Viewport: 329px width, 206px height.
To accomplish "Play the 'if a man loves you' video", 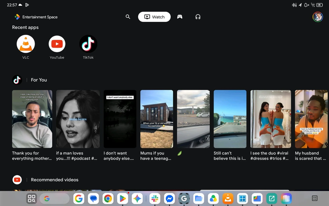I will pyautogui.click(x=78, y=119).
